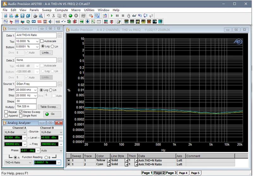Click the stop sweep square icon
Image resolution: width=253 pixels, height=176 pixels.
coord(123,15)
